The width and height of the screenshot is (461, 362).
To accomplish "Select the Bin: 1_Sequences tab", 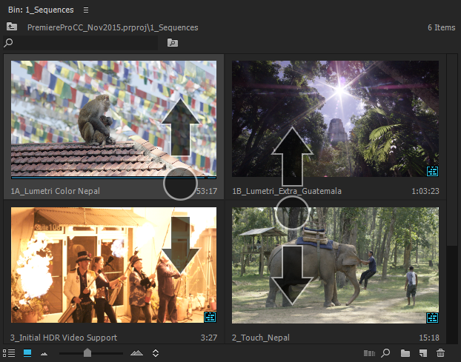I will 40,10.
